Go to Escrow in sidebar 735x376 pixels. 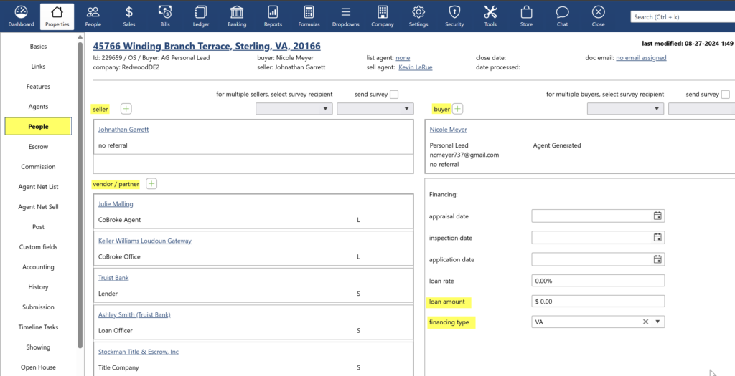tap(38, 146)
